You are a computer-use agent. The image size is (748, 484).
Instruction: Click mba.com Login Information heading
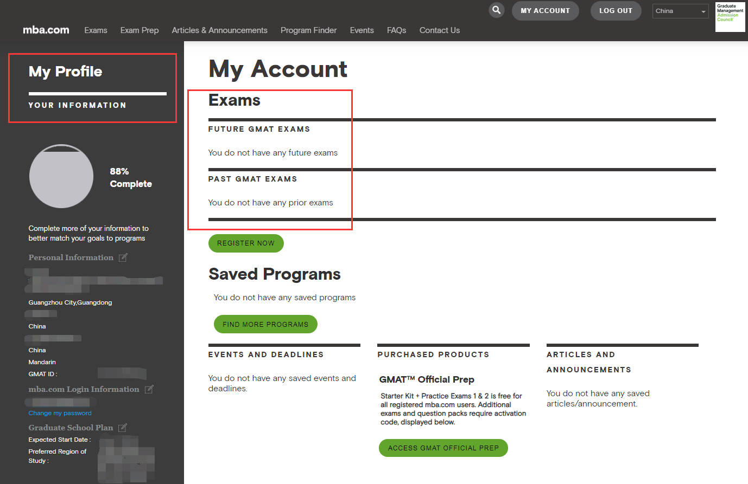(x=84, y=389)
